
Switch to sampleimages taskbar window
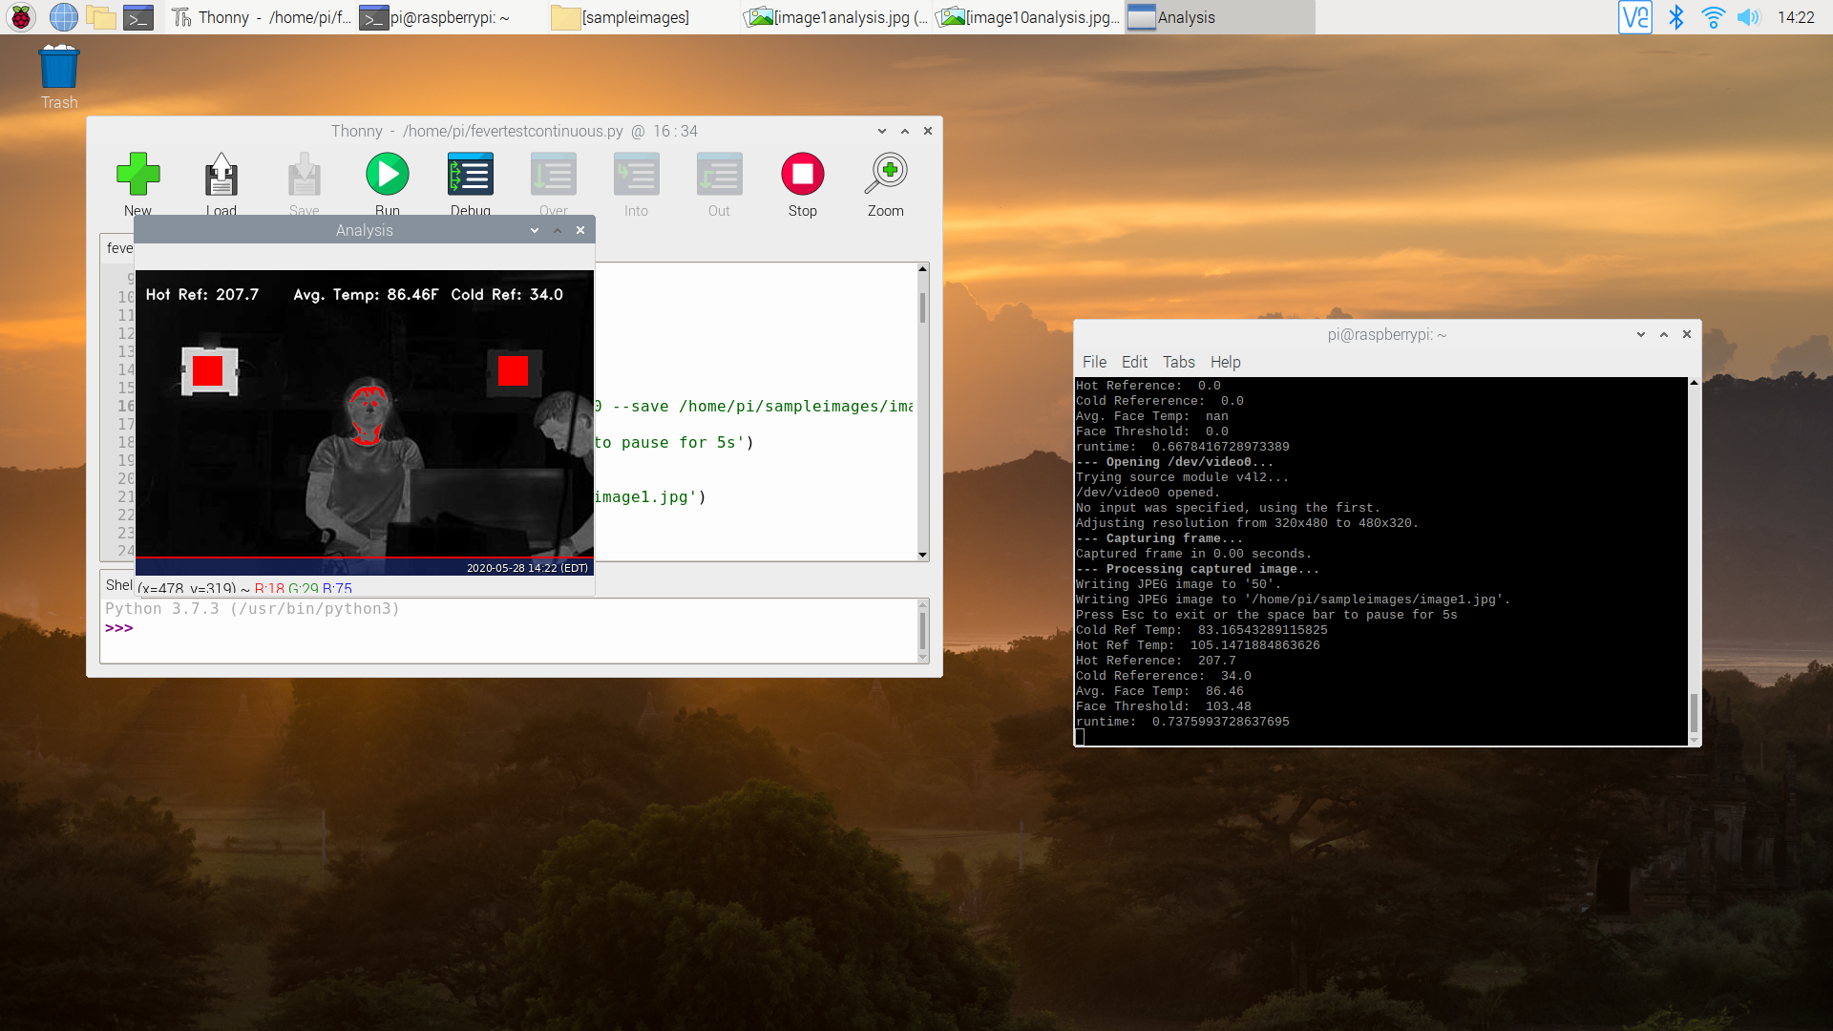(634, 17)
